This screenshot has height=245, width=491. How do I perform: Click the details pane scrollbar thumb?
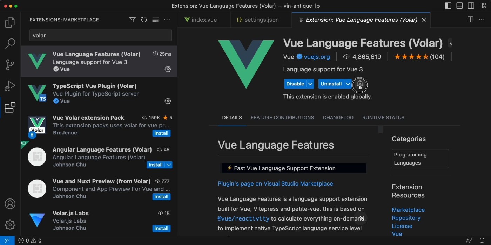[381, 130]
